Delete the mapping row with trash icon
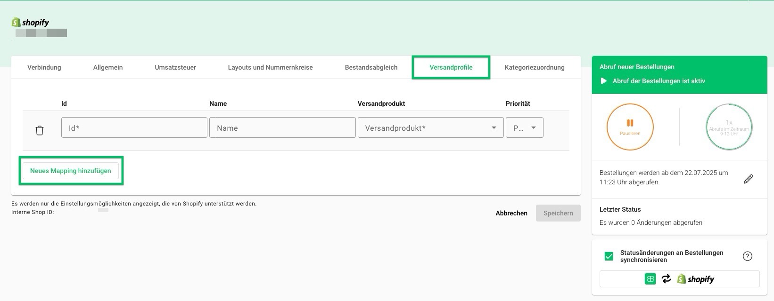The image size is (774, 301). pos(40,130)
